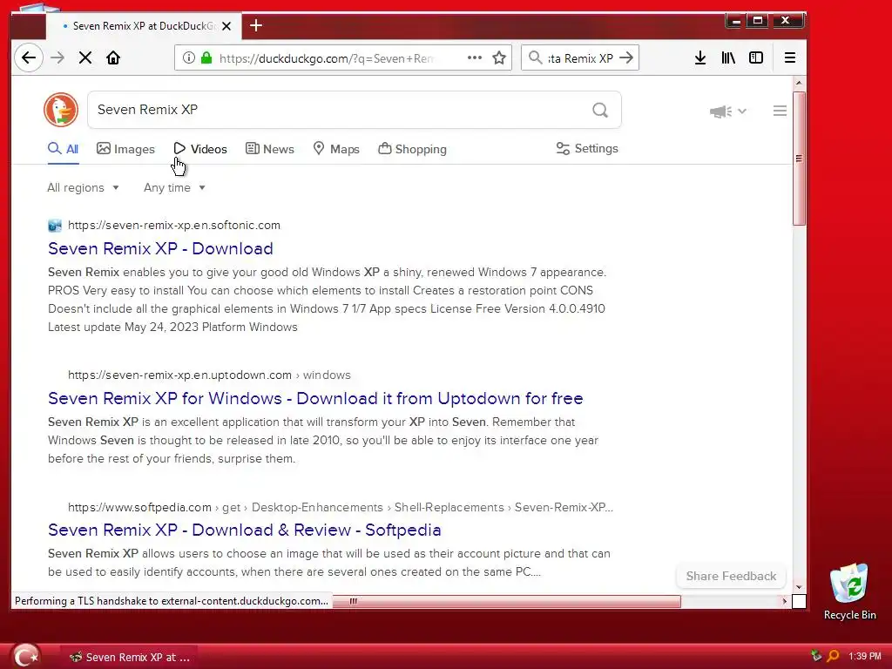The width and height of the screenshot is (892, 669).
Task: Switch to the Images tab
Action: click(x=125, y=149)
